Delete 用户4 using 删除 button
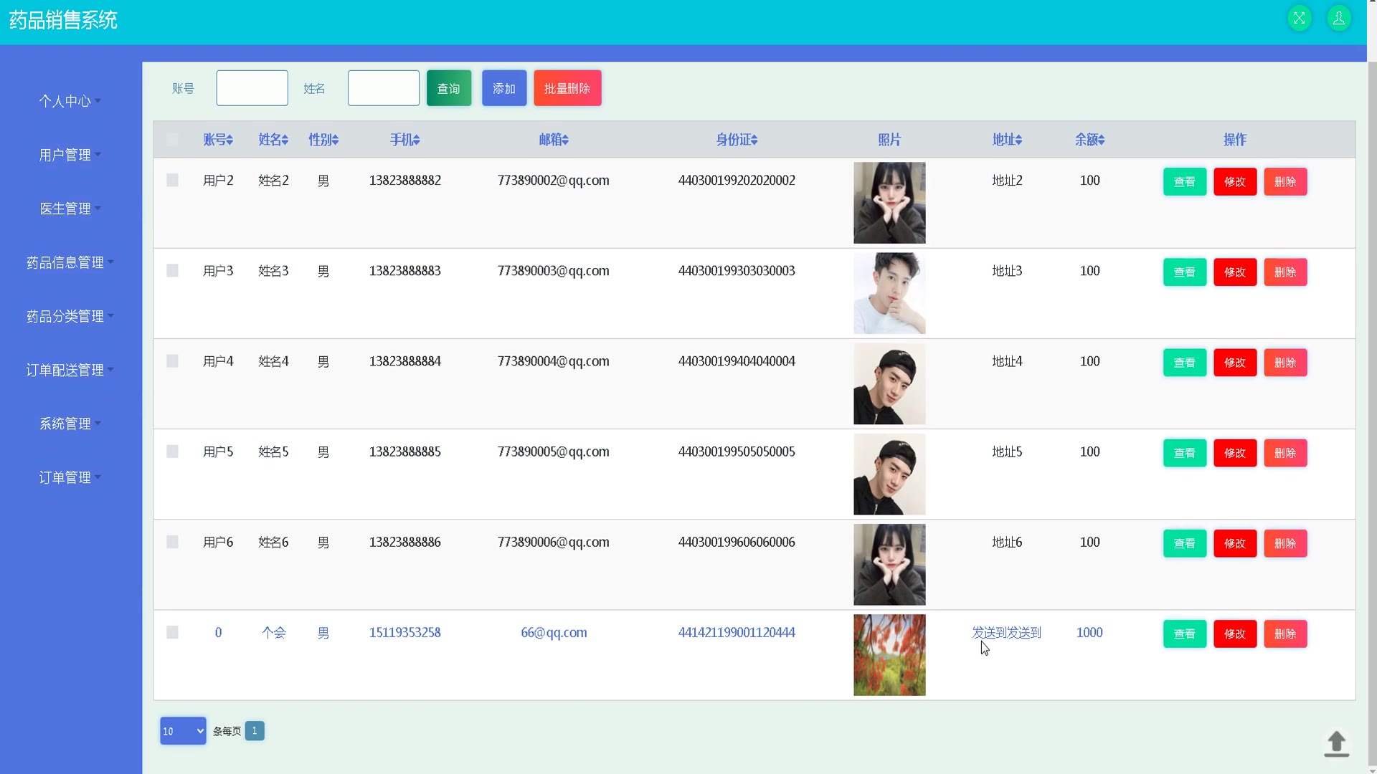 (x=1285, y=363)
